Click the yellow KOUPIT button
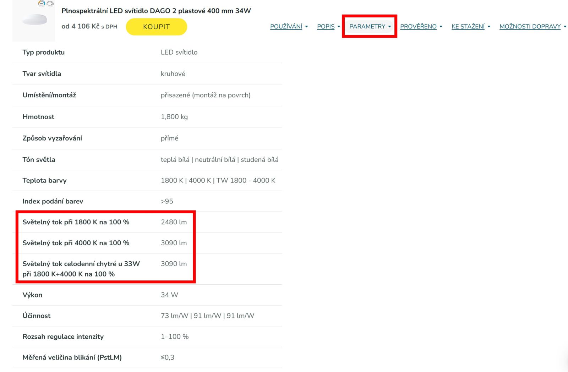The image size is (568, 372). point(156,27)
